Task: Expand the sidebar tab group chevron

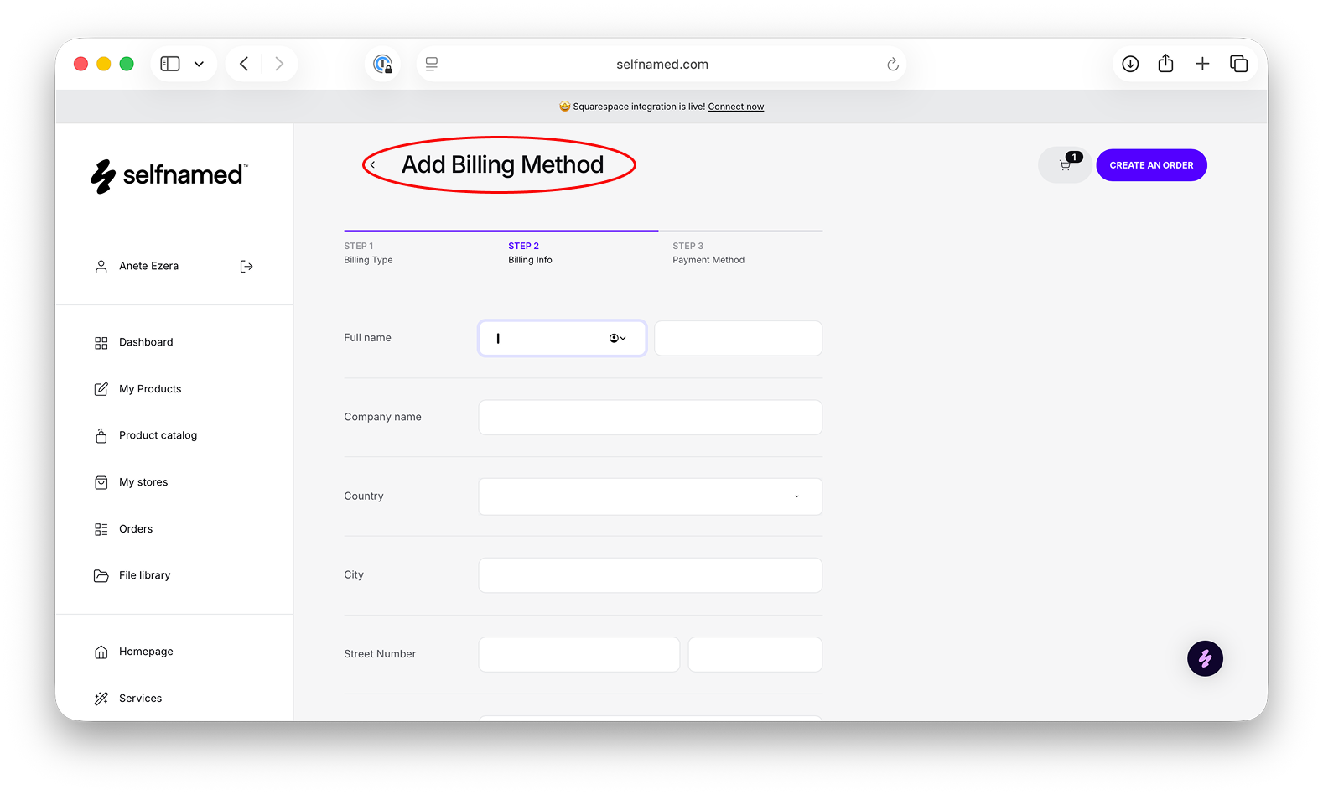Action: [x=199, y=64]
